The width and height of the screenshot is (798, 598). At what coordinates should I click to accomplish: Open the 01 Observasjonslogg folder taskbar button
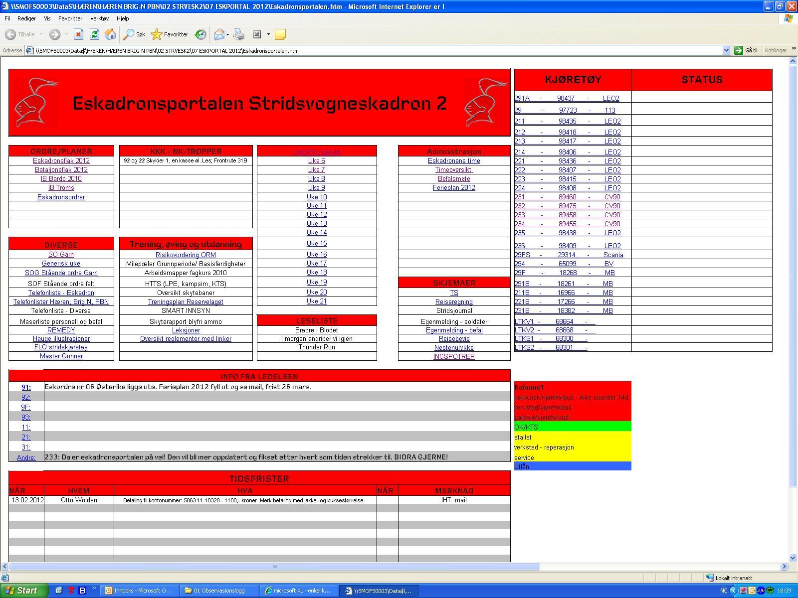coord(219,591)
